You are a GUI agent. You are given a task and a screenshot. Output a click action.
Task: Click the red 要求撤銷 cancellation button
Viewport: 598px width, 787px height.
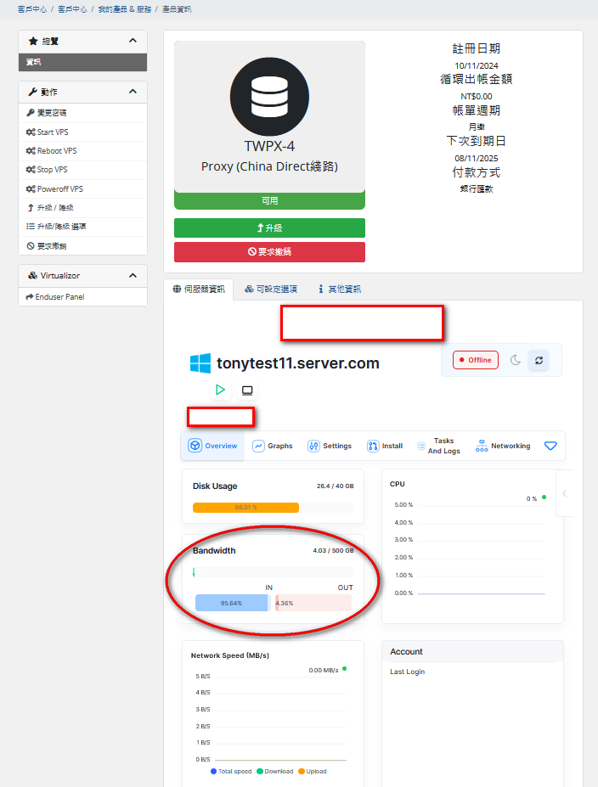(x=269, y=252)
